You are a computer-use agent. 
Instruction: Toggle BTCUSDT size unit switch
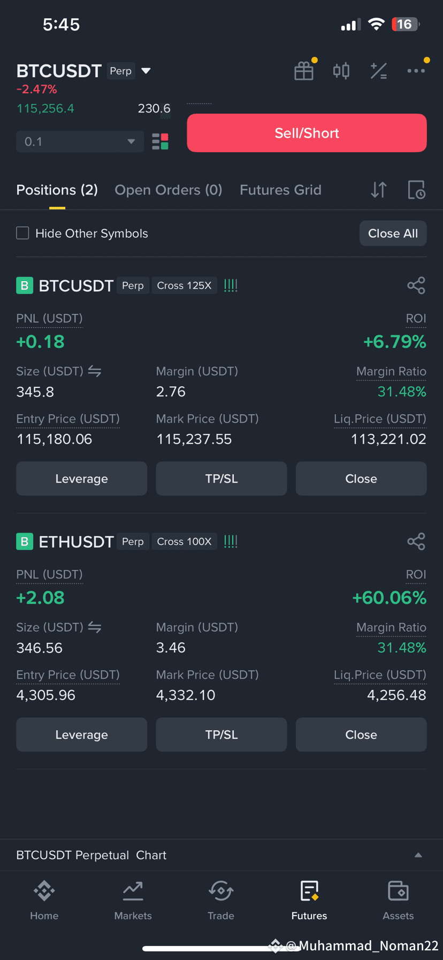pyautogui.click(x=95, y=371)
